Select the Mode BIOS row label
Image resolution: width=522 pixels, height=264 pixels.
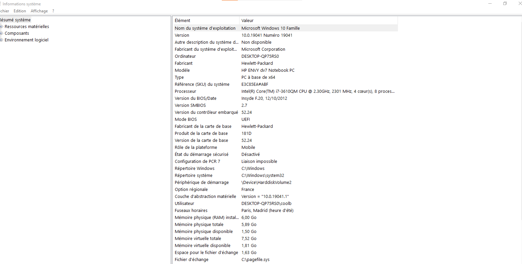pos(186,119)
